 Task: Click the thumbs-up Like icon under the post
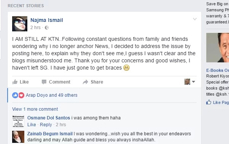pyautogui.click(x=15, y=82)
